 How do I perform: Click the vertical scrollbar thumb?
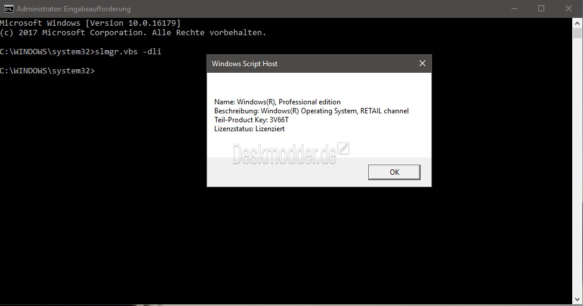577,33
